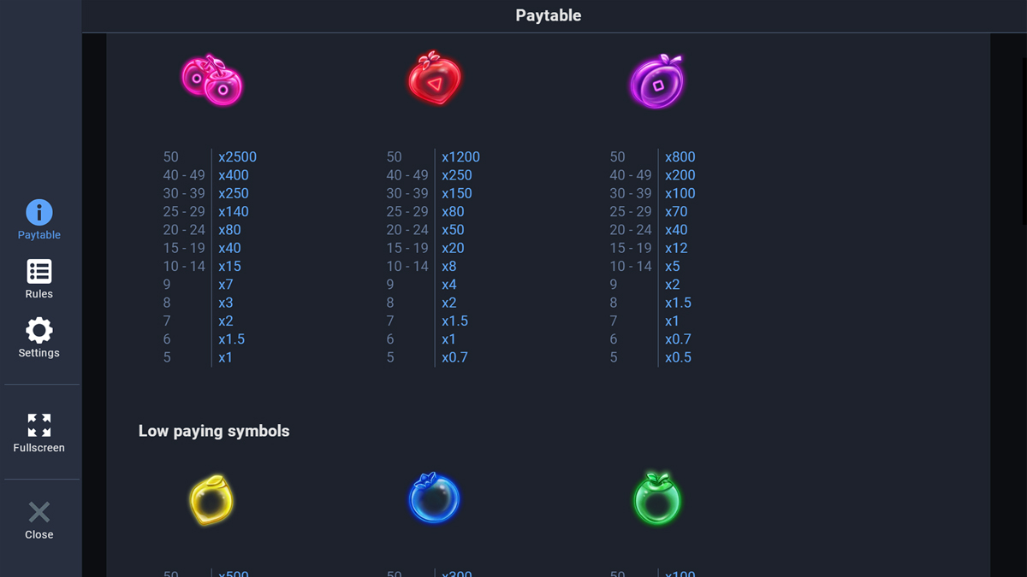The width and height of the screenshot is (1027, 577).
Task: Click the Low paying symbols heading
Action: 214,431
